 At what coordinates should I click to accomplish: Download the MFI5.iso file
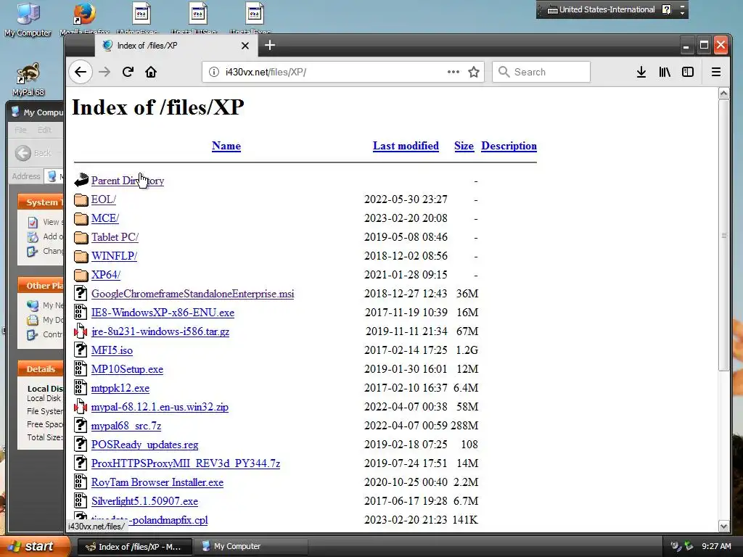click(x=112, y=350)
